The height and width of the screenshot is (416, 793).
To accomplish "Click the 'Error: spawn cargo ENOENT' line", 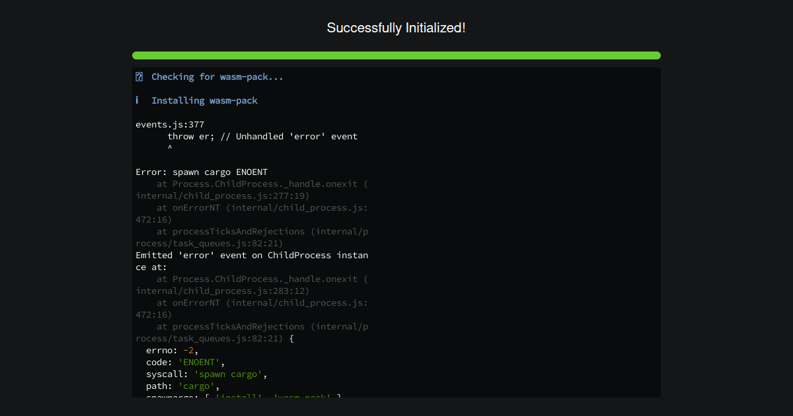I will (x=201, y=172).
